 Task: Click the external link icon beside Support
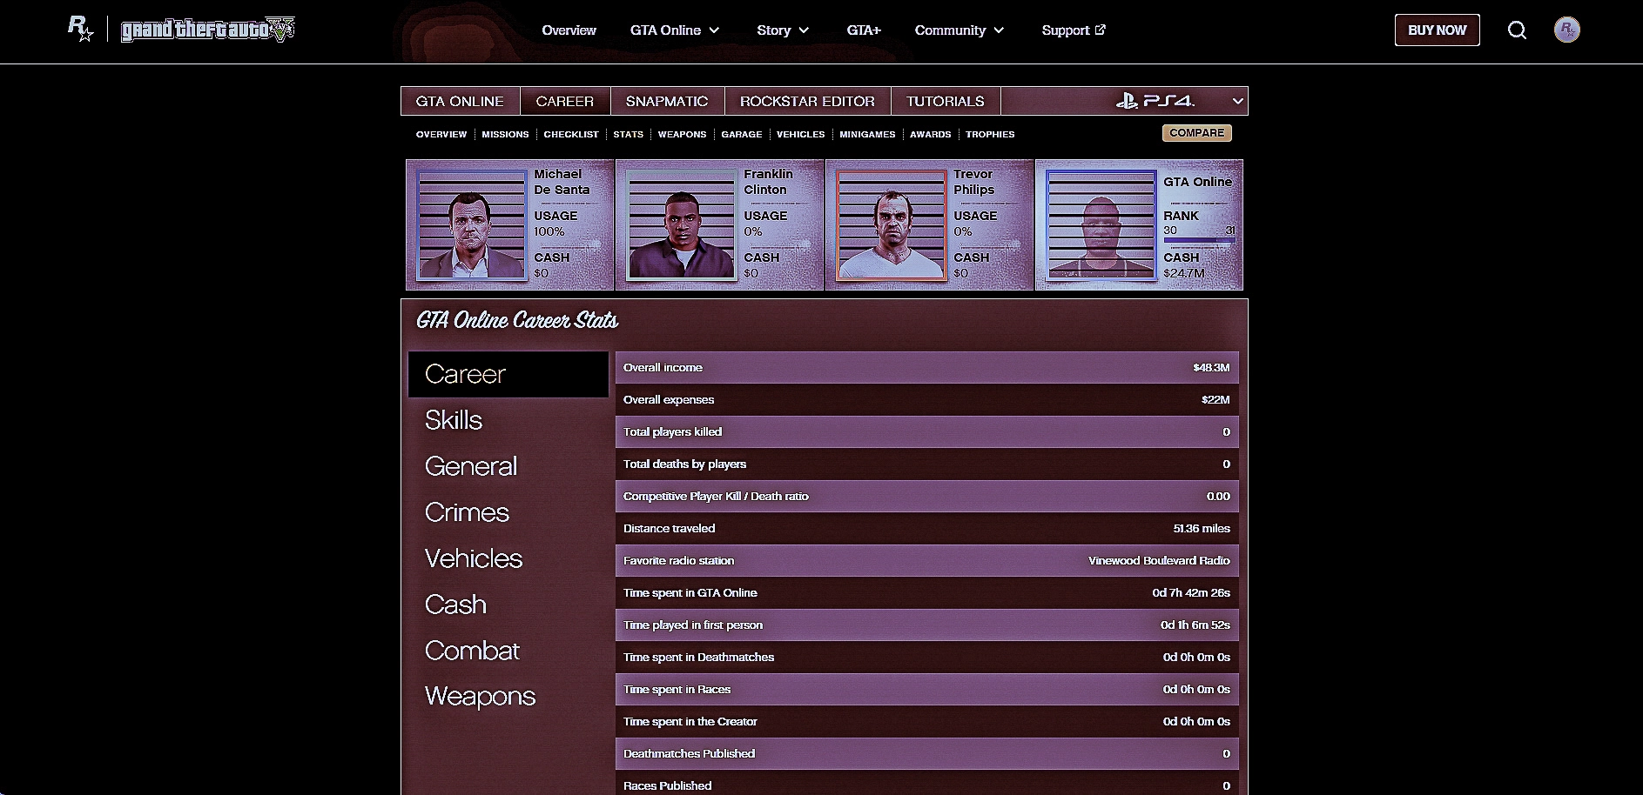pos(1100,30)
